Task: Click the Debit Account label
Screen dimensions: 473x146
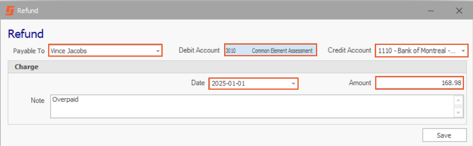Action: click(199, 50)
